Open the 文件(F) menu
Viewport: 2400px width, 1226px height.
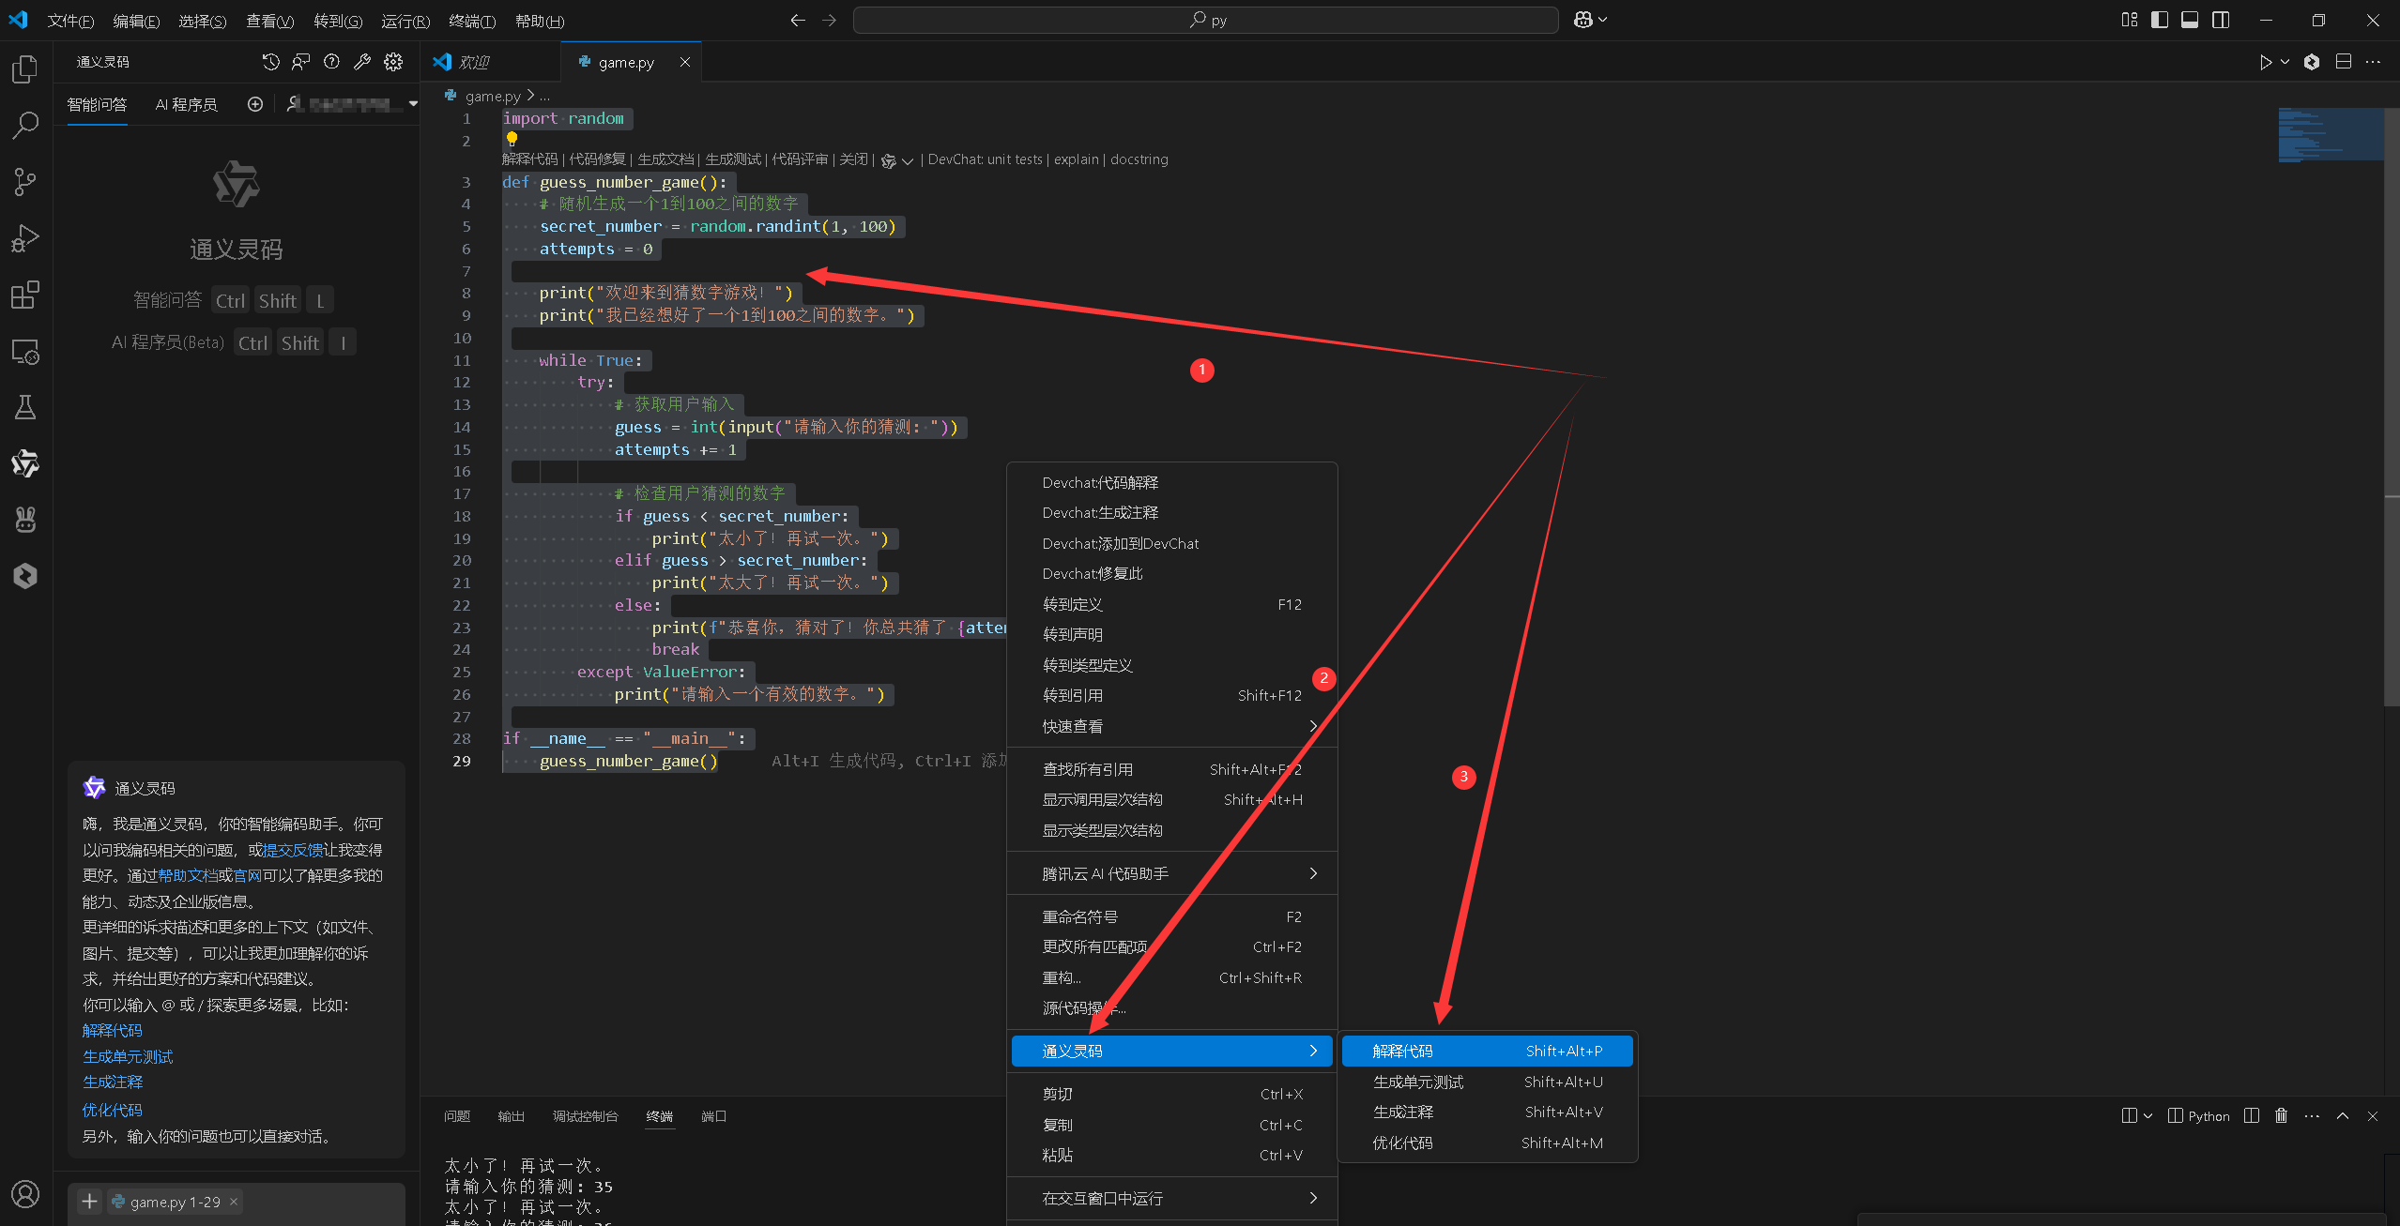tap(70, 21)
